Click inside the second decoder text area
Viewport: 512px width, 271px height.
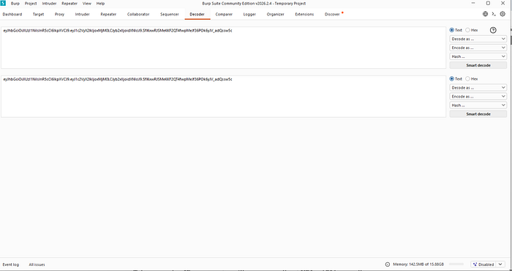point(223,97)
